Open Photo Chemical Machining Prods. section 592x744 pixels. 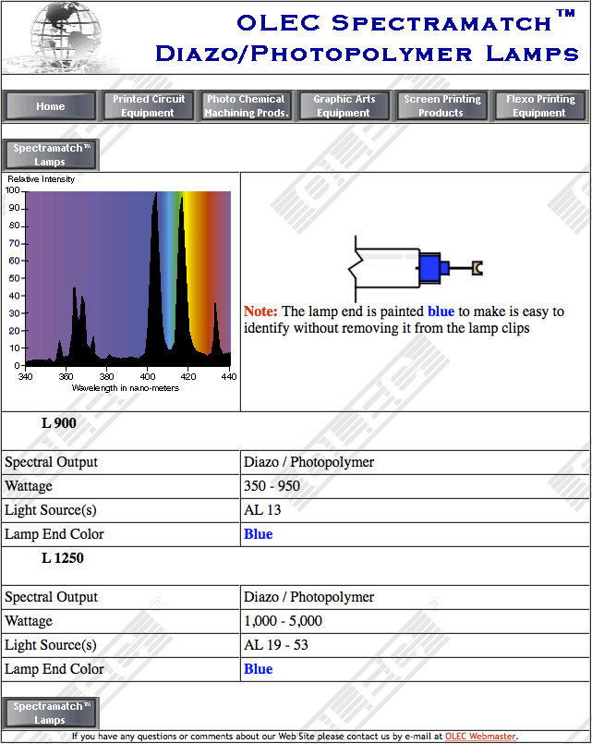(247, 106)
